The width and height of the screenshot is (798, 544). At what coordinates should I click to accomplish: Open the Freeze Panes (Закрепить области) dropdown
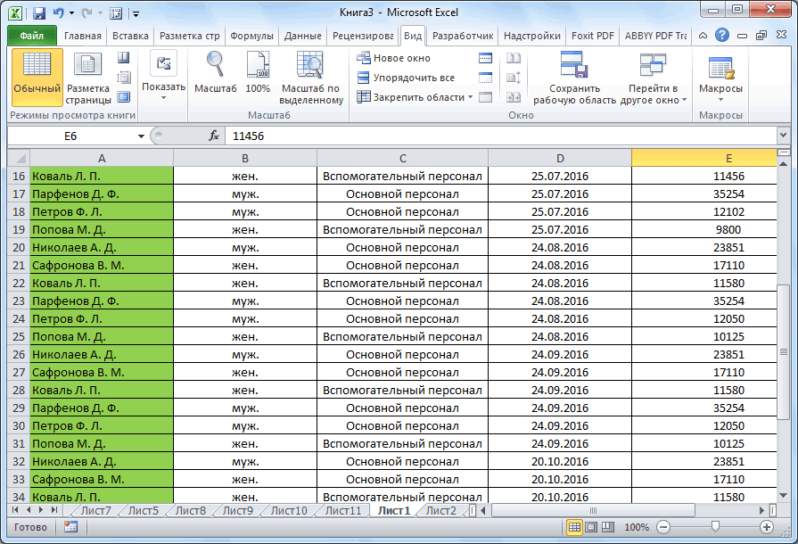pos(415,97)
